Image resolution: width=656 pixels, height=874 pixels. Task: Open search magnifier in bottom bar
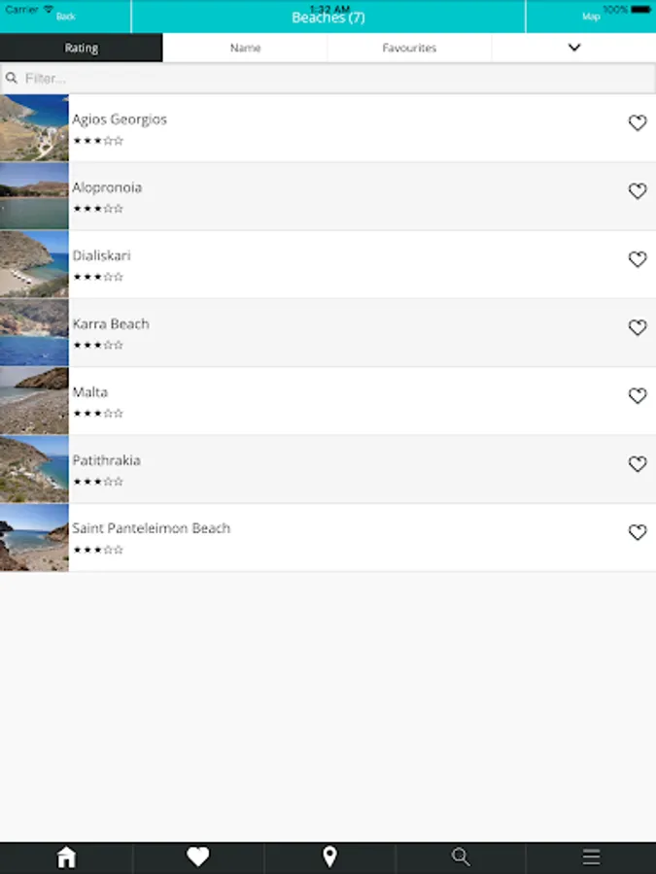[x=461, y=857]
